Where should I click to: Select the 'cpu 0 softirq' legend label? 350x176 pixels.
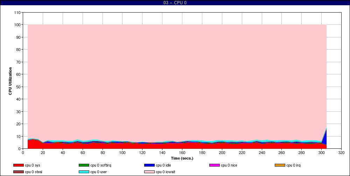101,165
